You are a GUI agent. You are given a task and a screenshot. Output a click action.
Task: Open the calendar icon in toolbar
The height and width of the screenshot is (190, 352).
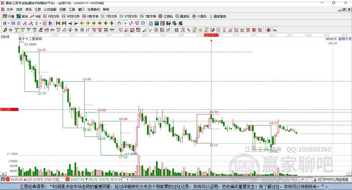point(151,23)
